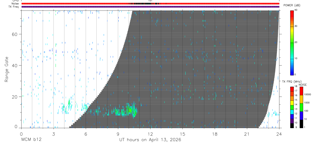This screenshot has height=145, width=314.
Task: Select the 'NOISE' legend title
Action: [x=302, y=85]
